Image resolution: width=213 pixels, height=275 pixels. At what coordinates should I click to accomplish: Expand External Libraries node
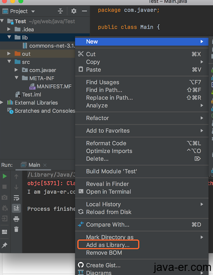[2, 103]
